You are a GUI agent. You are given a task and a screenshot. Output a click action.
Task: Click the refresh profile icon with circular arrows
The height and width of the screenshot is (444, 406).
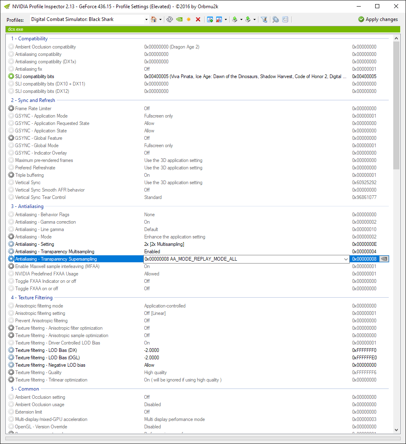(170, 19)
